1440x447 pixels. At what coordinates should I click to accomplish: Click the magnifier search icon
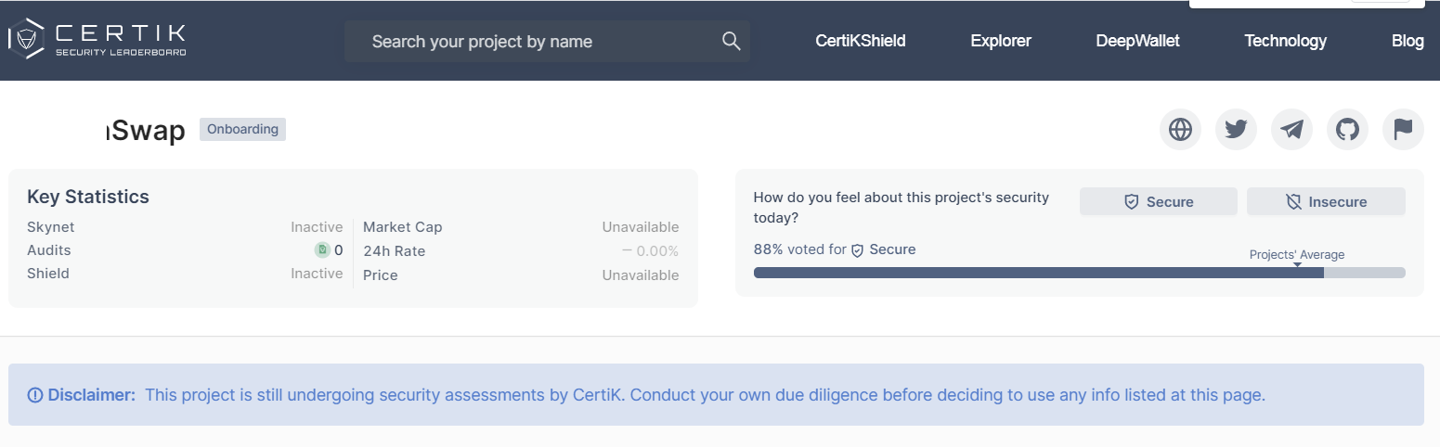[x=731, y=41]
